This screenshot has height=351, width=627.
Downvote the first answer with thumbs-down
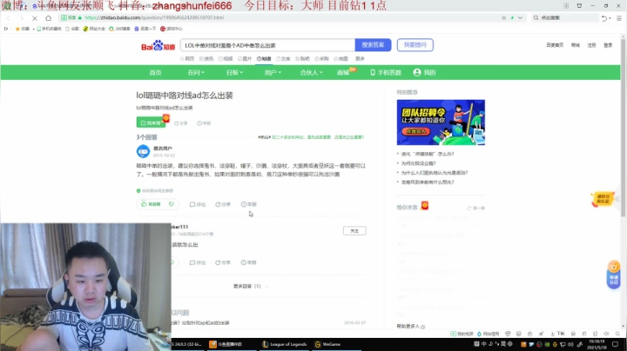coord(172,204)
